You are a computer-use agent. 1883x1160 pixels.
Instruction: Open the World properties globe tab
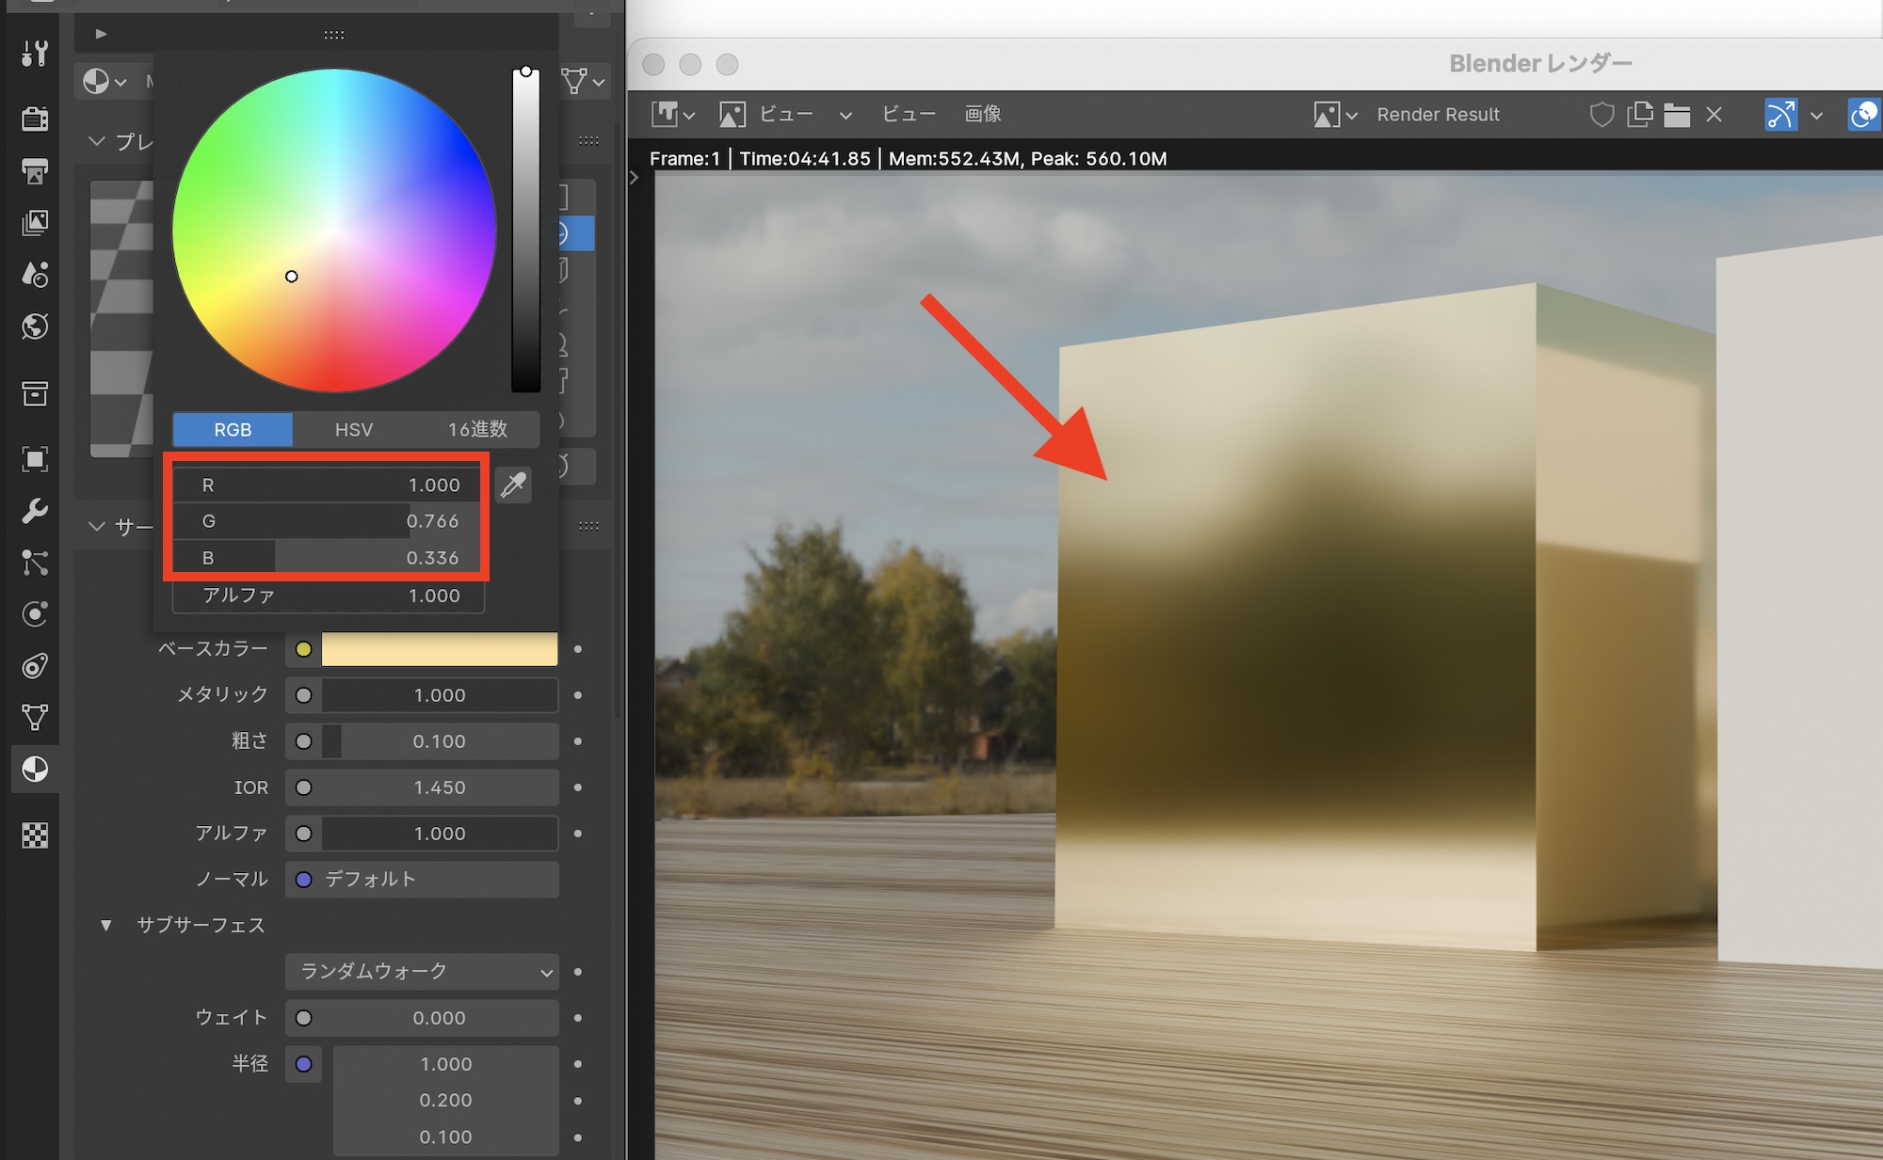[35, 326]
